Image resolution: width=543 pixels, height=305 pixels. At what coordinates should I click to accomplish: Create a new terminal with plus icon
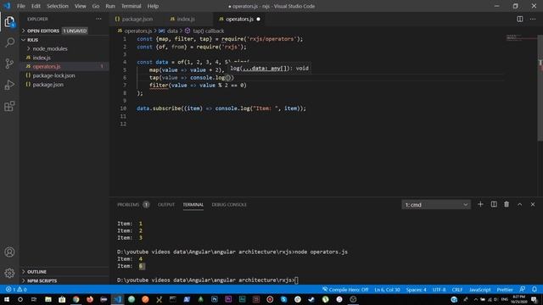[480, 204]
